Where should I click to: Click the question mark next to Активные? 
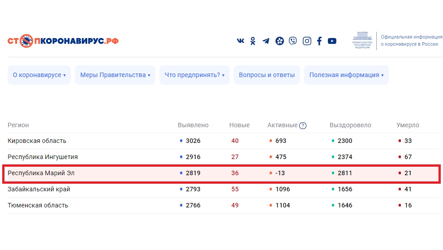click(303, 125)
